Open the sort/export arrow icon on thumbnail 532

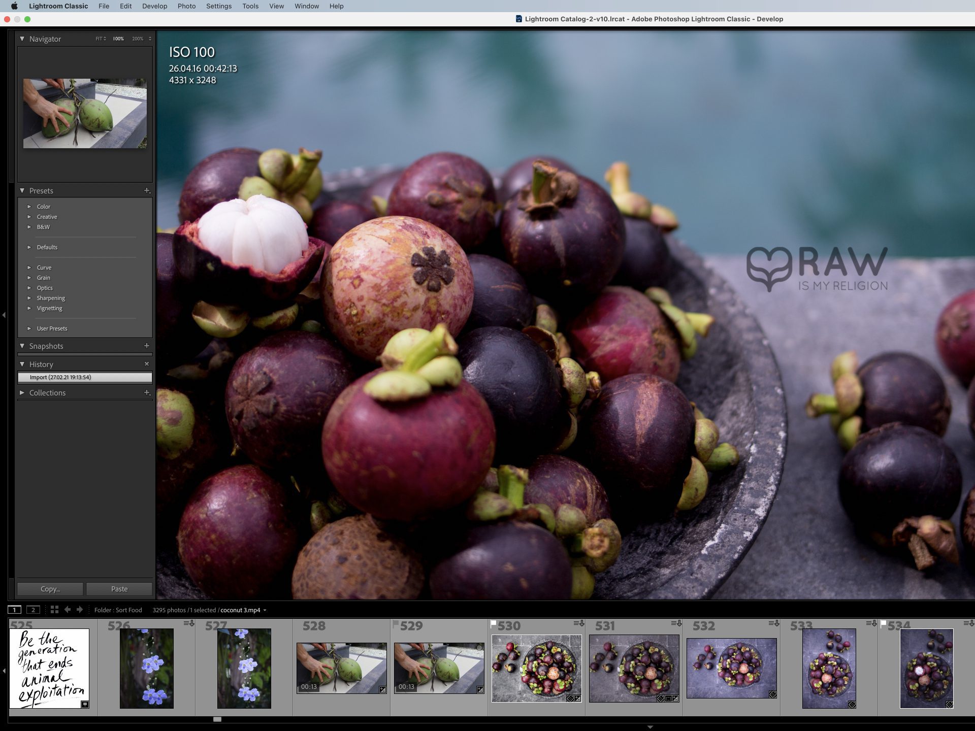click(774, 624)
